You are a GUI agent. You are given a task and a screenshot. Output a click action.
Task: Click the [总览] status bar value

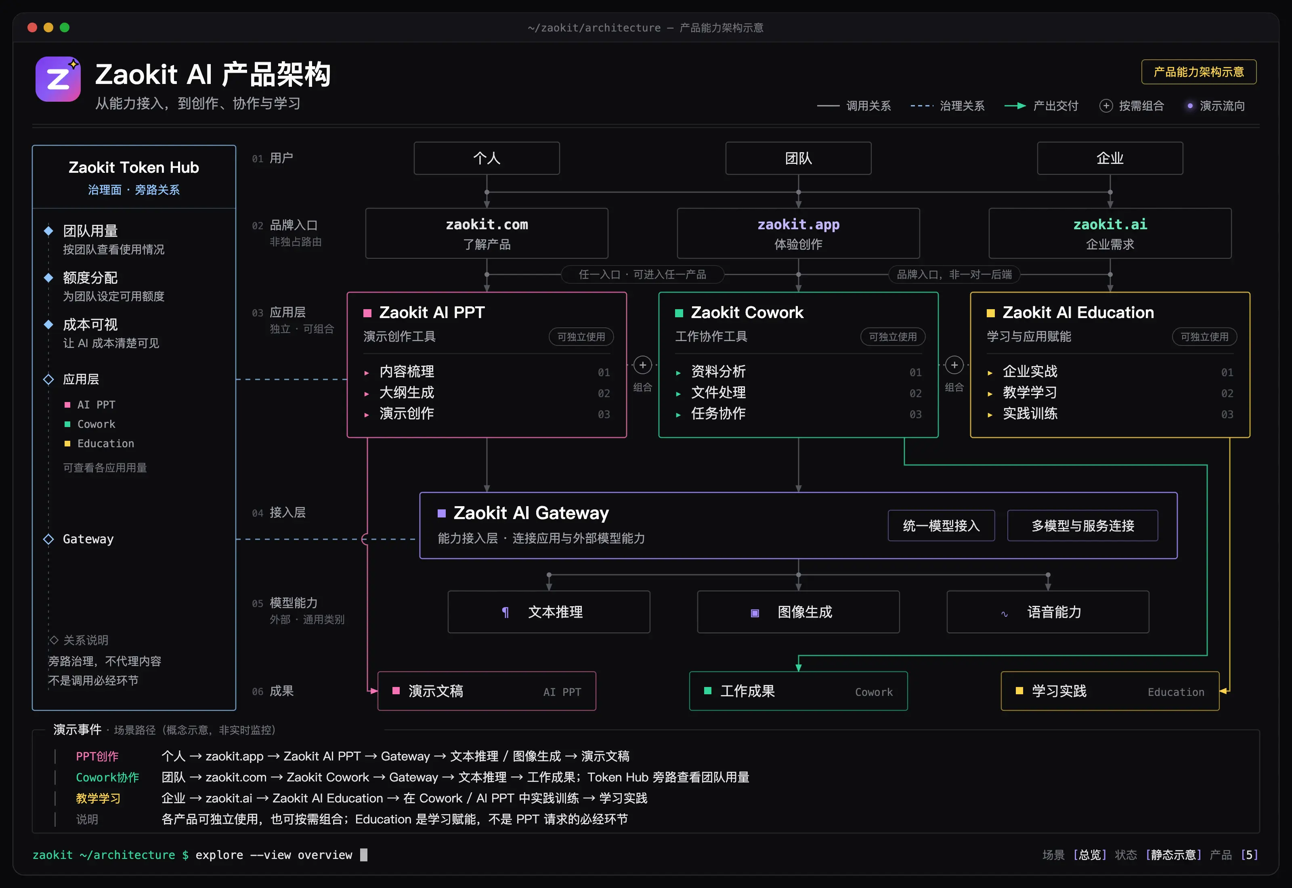(1089, 855)
